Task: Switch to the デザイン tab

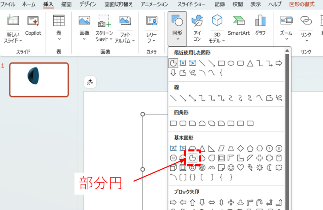Action: click(x=88, y=4)
